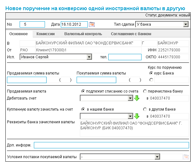Open the Комиссии tab
196x168 pixels.
pyautogui.click(x=46, y=34)
